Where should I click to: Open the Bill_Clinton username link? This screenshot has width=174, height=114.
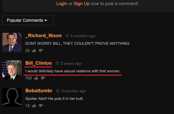click(x=39, y=63)
